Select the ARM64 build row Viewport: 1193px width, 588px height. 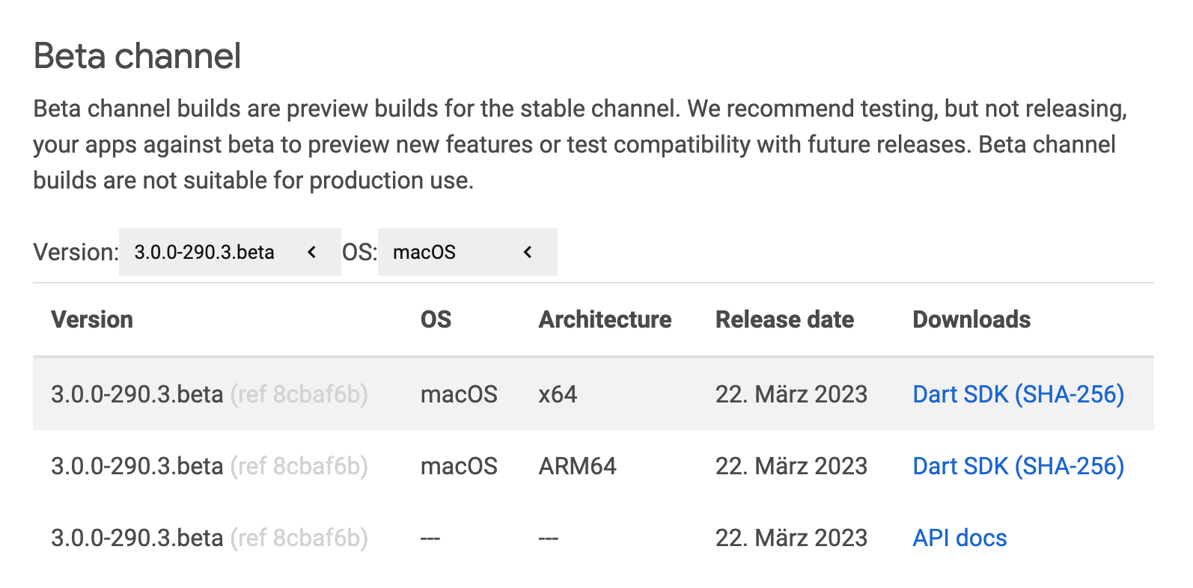point(524,465)
